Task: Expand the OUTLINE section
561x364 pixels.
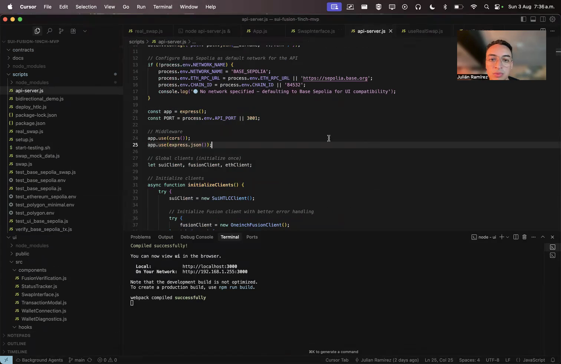Action: tap(17, 344)
